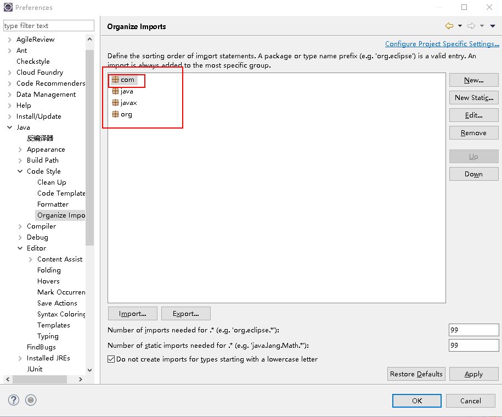Click the type filter text field
This screenshot has height=417, width=502.
coord(49,26)
